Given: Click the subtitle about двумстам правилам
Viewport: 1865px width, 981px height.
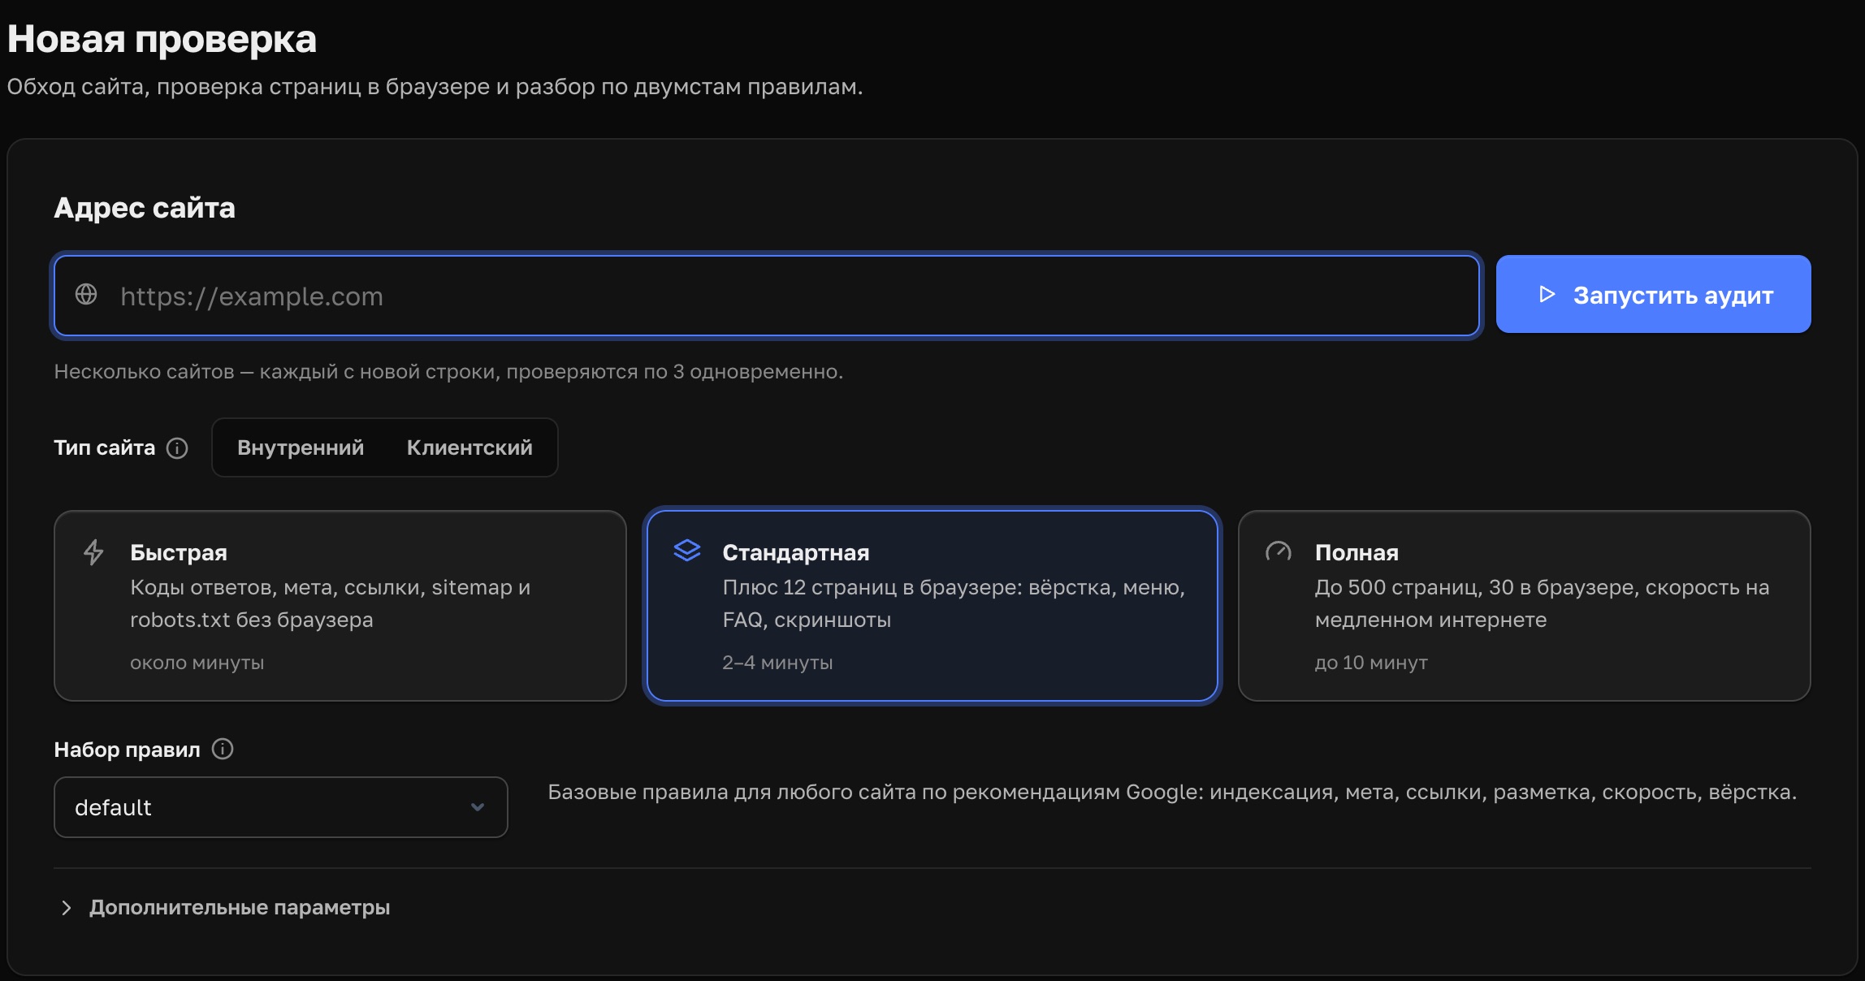Looking at the screenshot, I should pyautogui.click(x=435, y=86).
